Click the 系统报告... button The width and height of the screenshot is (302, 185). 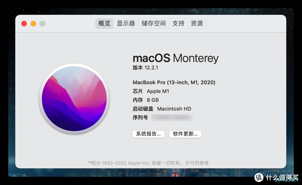[x=148, y=134]
